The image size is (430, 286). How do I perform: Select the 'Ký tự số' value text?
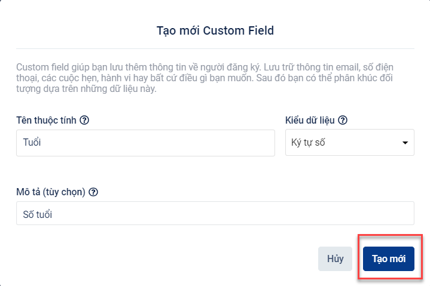pyautogui.click(x=307, y=143)
